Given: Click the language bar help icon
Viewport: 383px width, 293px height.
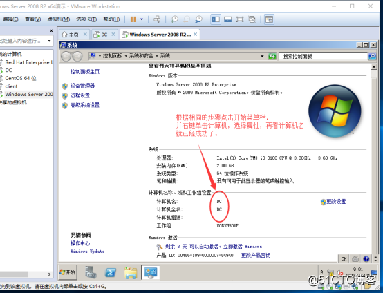Looking at the screenshot, I should tap(366, 258).
